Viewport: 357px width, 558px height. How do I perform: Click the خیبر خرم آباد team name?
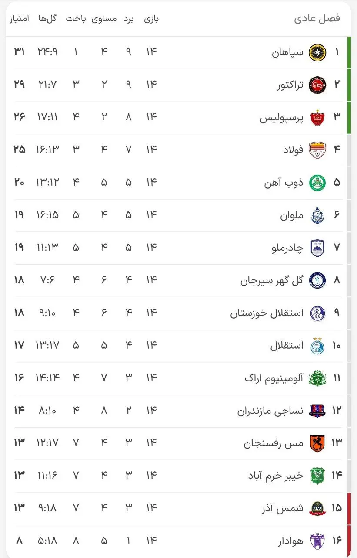(x=275, y=476)
